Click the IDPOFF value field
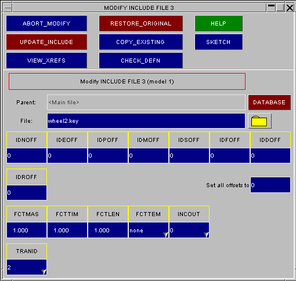 tap(108, 155)
